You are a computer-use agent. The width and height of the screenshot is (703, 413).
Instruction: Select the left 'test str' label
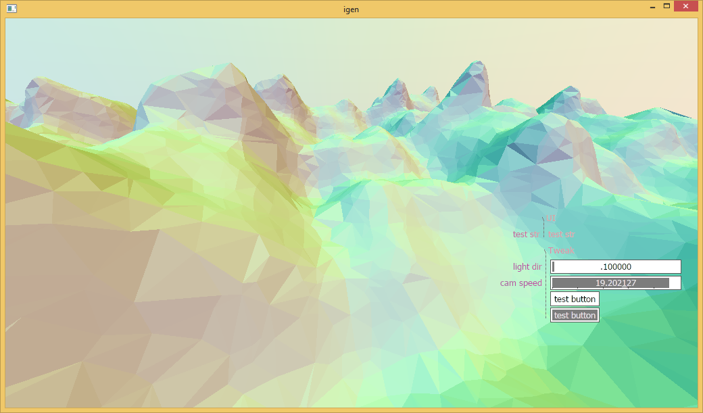pos(525,235)
